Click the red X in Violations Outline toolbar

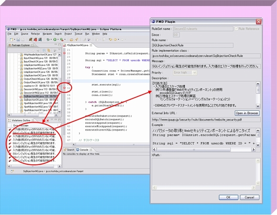coord(48,120)
